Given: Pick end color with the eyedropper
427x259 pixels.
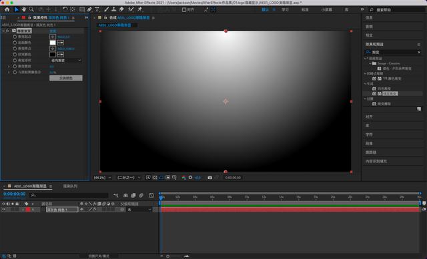Looking at the screenshot, I should pyautogui.click(x=61, y=55).
